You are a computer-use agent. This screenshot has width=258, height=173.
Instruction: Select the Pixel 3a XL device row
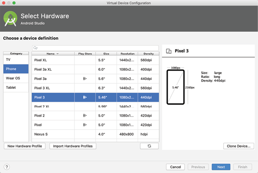pyautogui.click(x=95, y=69)
